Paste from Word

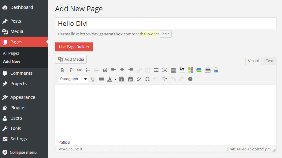tap(130, 79)
